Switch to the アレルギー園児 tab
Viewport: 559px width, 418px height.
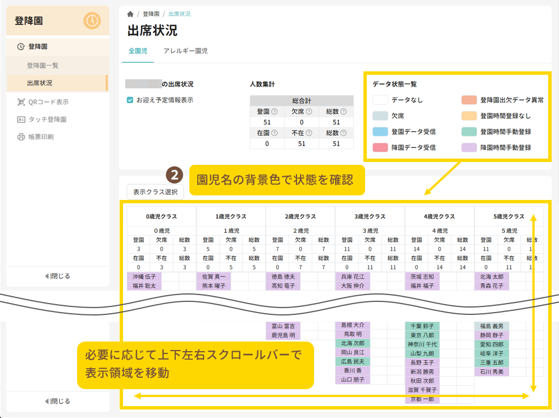(185, 51)
